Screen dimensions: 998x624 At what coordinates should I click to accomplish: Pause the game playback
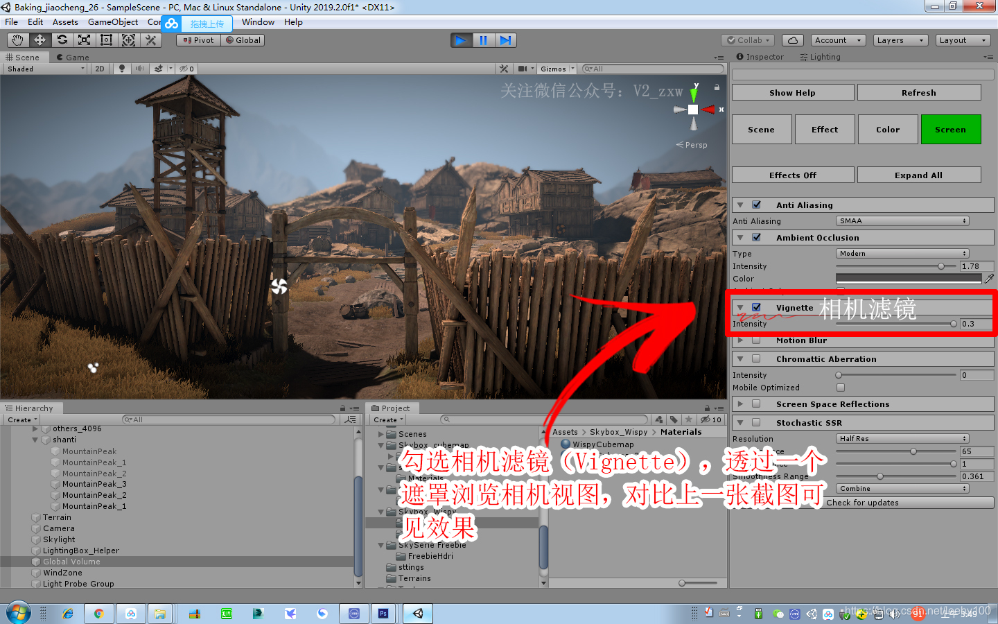point(483,40)
